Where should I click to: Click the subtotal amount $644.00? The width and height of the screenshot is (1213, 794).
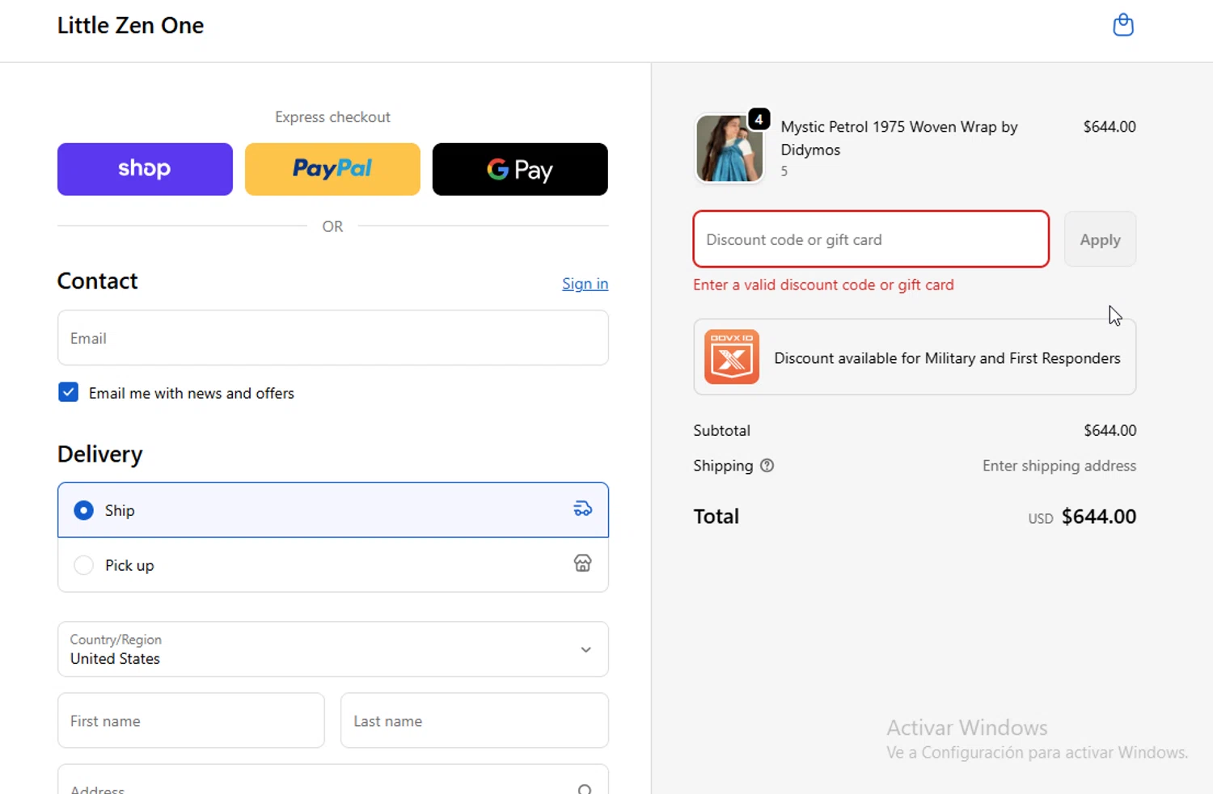coord(1110,431)
